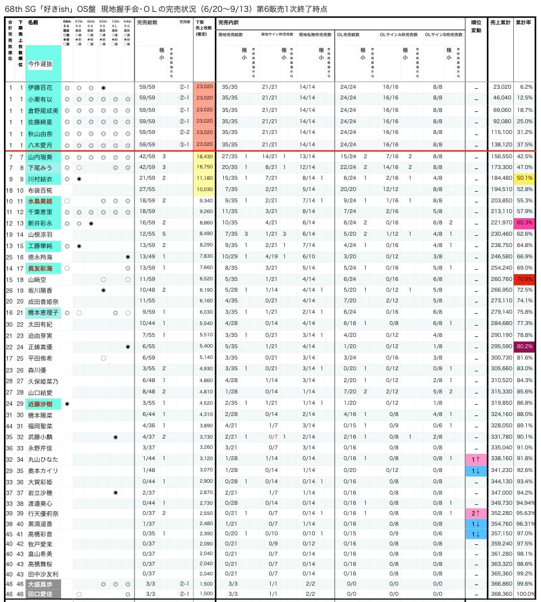Click the filled circle in 川村結衣's row

[x=79, y=179]
